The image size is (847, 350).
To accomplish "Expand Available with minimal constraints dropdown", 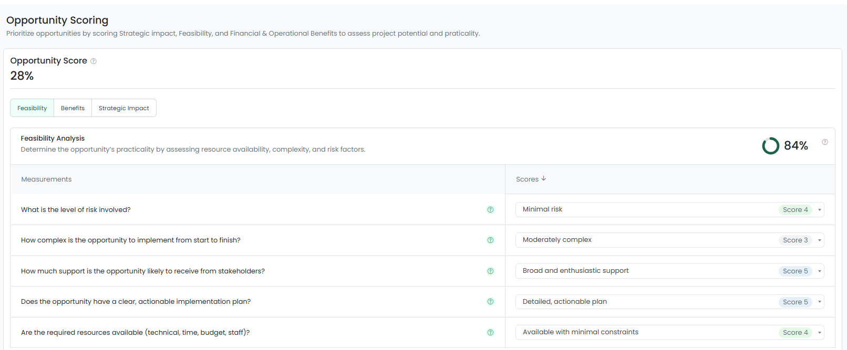I will pos(819,333).
